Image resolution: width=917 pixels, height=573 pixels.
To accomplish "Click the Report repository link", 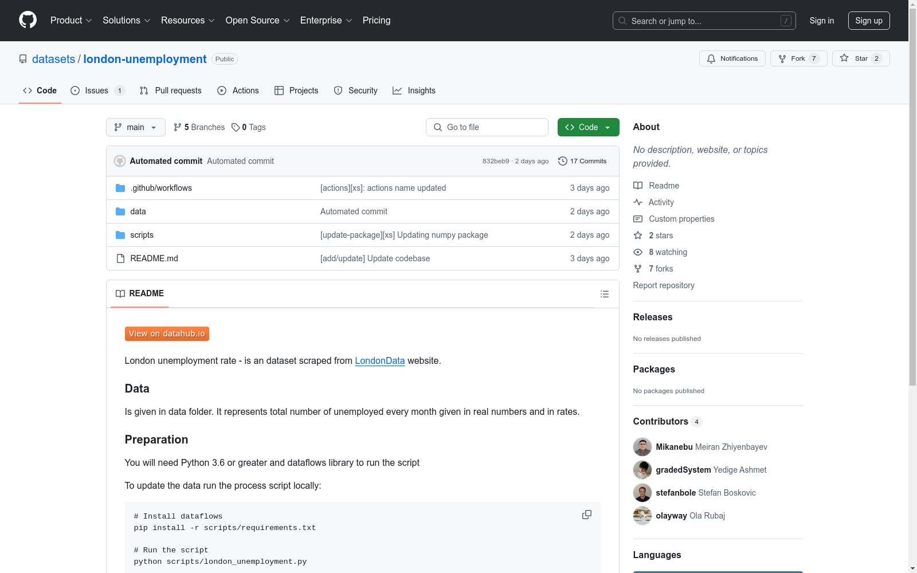I will pyautogui.click(x=664, y=285).
